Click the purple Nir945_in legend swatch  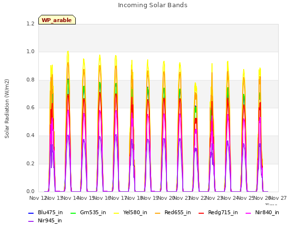point(31,221)
